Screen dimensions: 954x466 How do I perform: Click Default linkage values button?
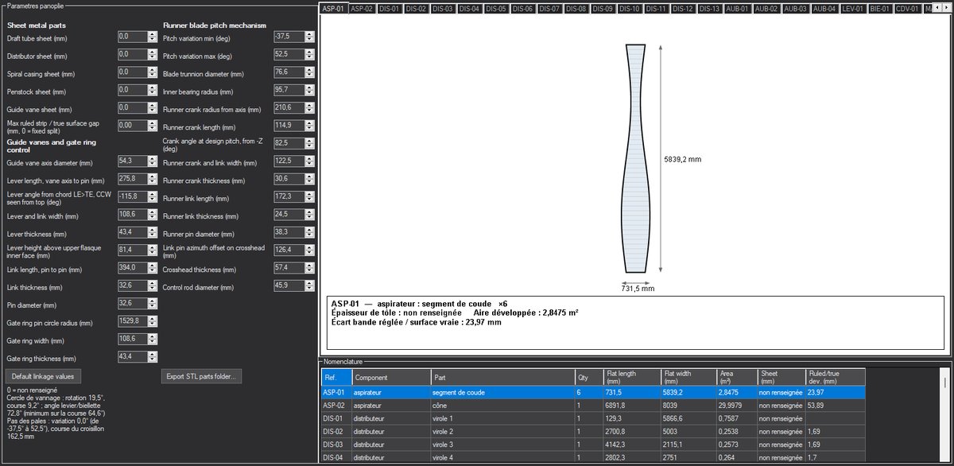[x=44, y=375]
